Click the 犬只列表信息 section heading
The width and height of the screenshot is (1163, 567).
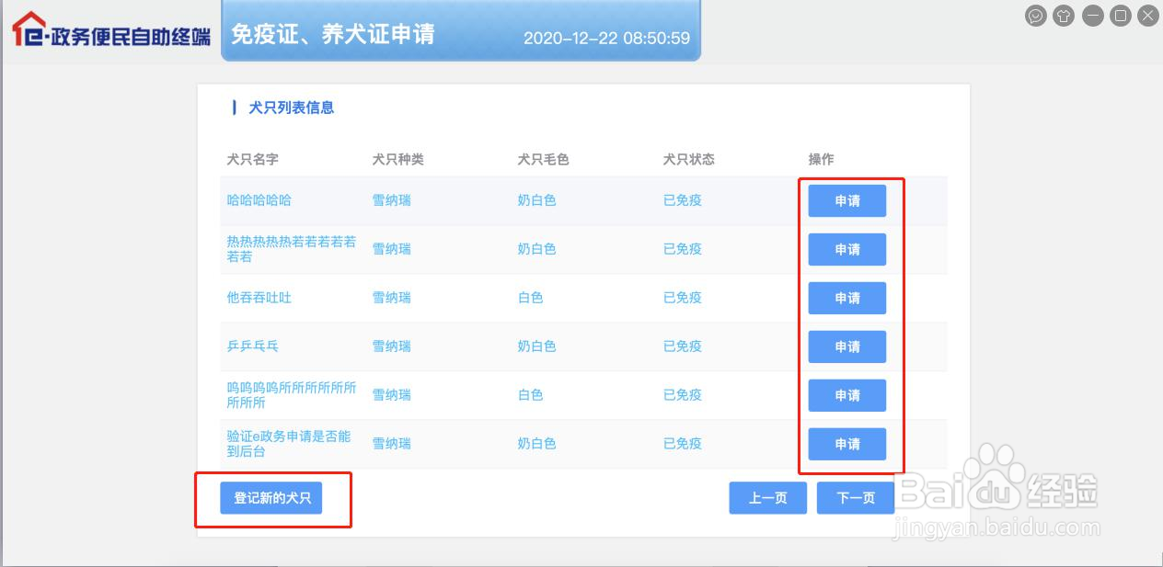[292, 108]
